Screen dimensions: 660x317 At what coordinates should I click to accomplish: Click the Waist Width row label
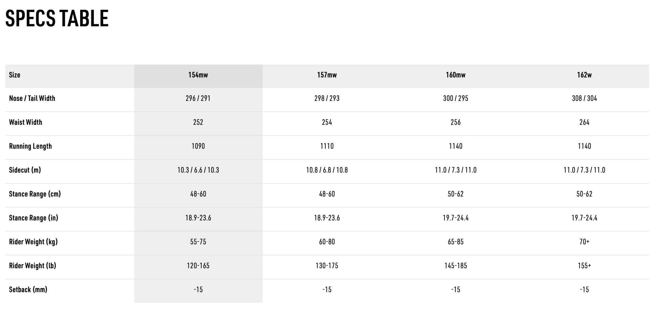[25, 122]
